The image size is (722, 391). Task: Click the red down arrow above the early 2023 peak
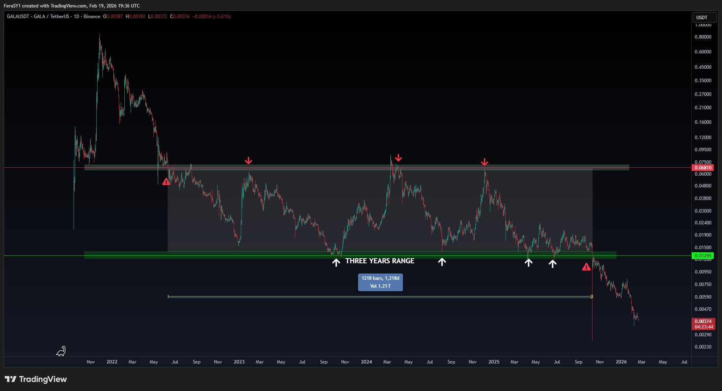click(x=248, y=160)
